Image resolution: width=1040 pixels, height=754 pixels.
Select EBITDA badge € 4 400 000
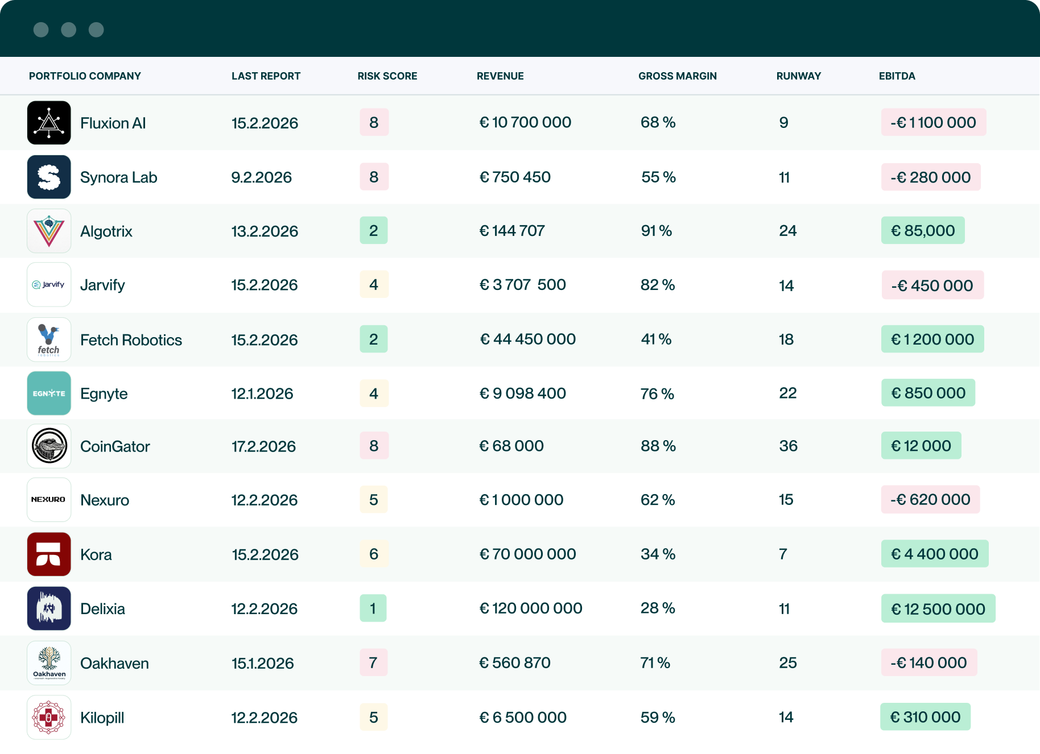[935, 553]
